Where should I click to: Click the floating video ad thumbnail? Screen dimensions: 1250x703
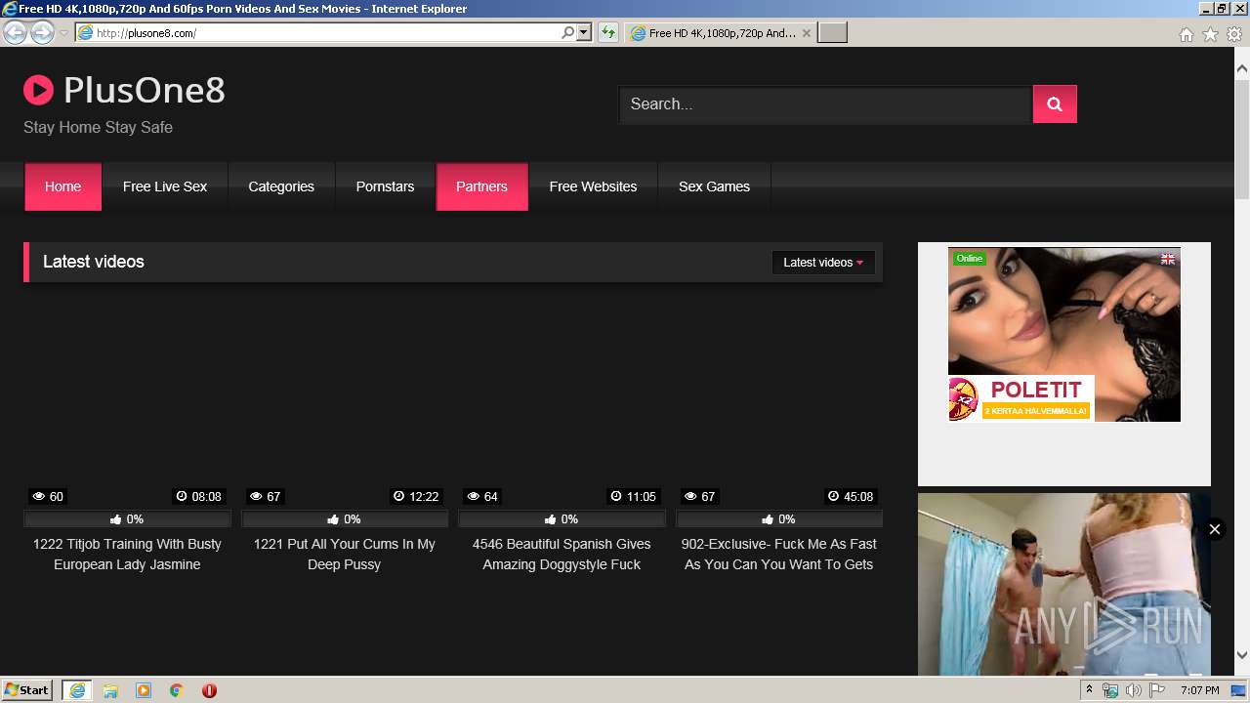pyautogui.click(x=1064, y=584)
